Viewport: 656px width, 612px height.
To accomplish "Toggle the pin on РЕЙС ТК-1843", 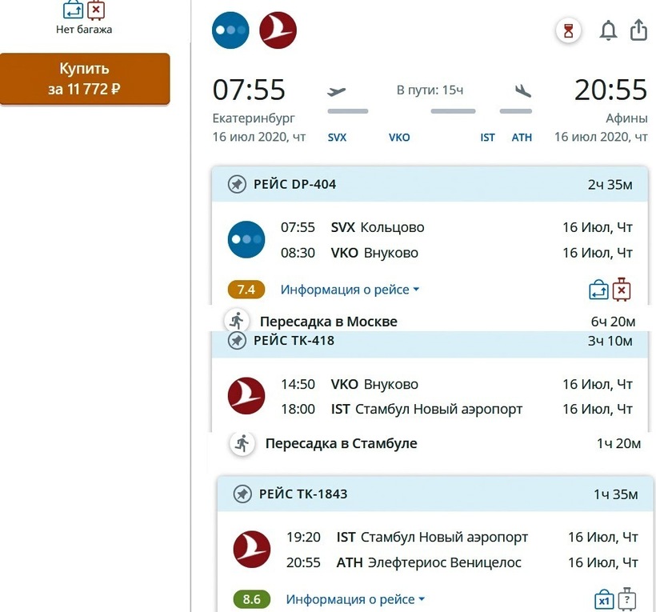I will [242, 494].
